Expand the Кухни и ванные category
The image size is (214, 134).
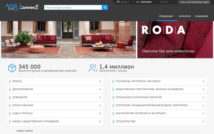pos(55,105)
